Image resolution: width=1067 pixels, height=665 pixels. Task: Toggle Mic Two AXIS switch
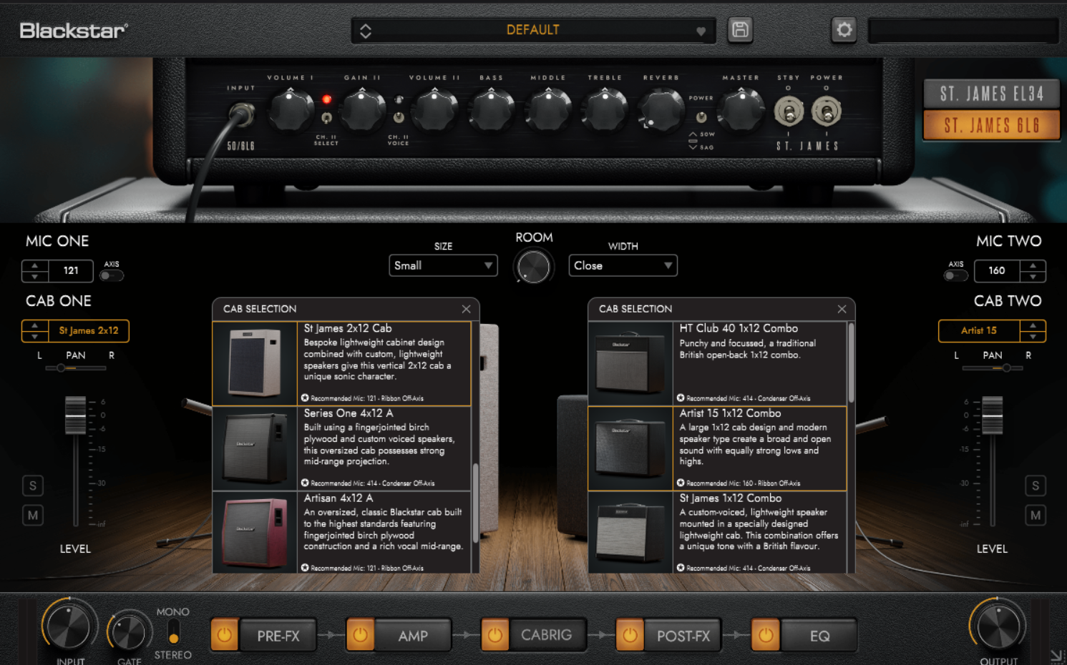955,275
